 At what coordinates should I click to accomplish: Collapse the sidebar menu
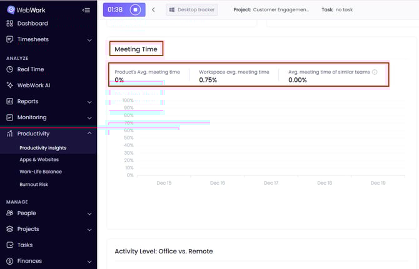click(x=86, y=10)
